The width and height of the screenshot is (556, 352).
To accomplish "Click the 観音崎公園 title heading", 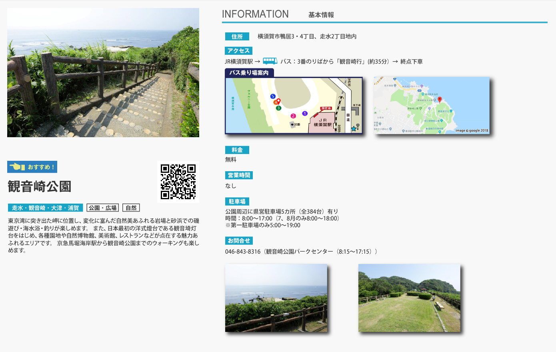I will click(40, 186).
